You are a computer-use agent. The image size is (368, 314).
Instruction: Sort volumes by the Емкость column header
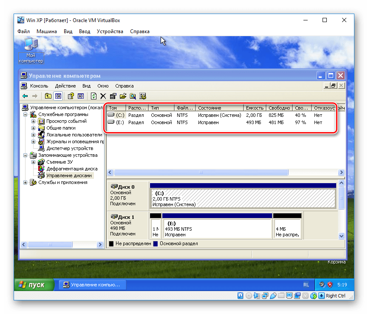[255, 108]
